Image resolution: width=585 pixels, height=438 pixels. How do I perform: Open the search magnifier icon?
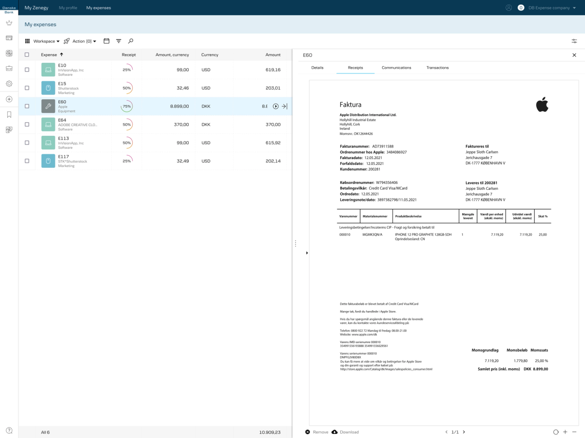point(131,41)
